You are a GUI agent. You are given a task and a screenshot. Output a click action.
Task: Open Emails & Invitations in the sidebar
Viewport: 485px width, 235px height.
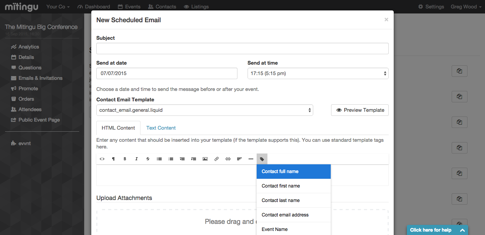point(37,78)
